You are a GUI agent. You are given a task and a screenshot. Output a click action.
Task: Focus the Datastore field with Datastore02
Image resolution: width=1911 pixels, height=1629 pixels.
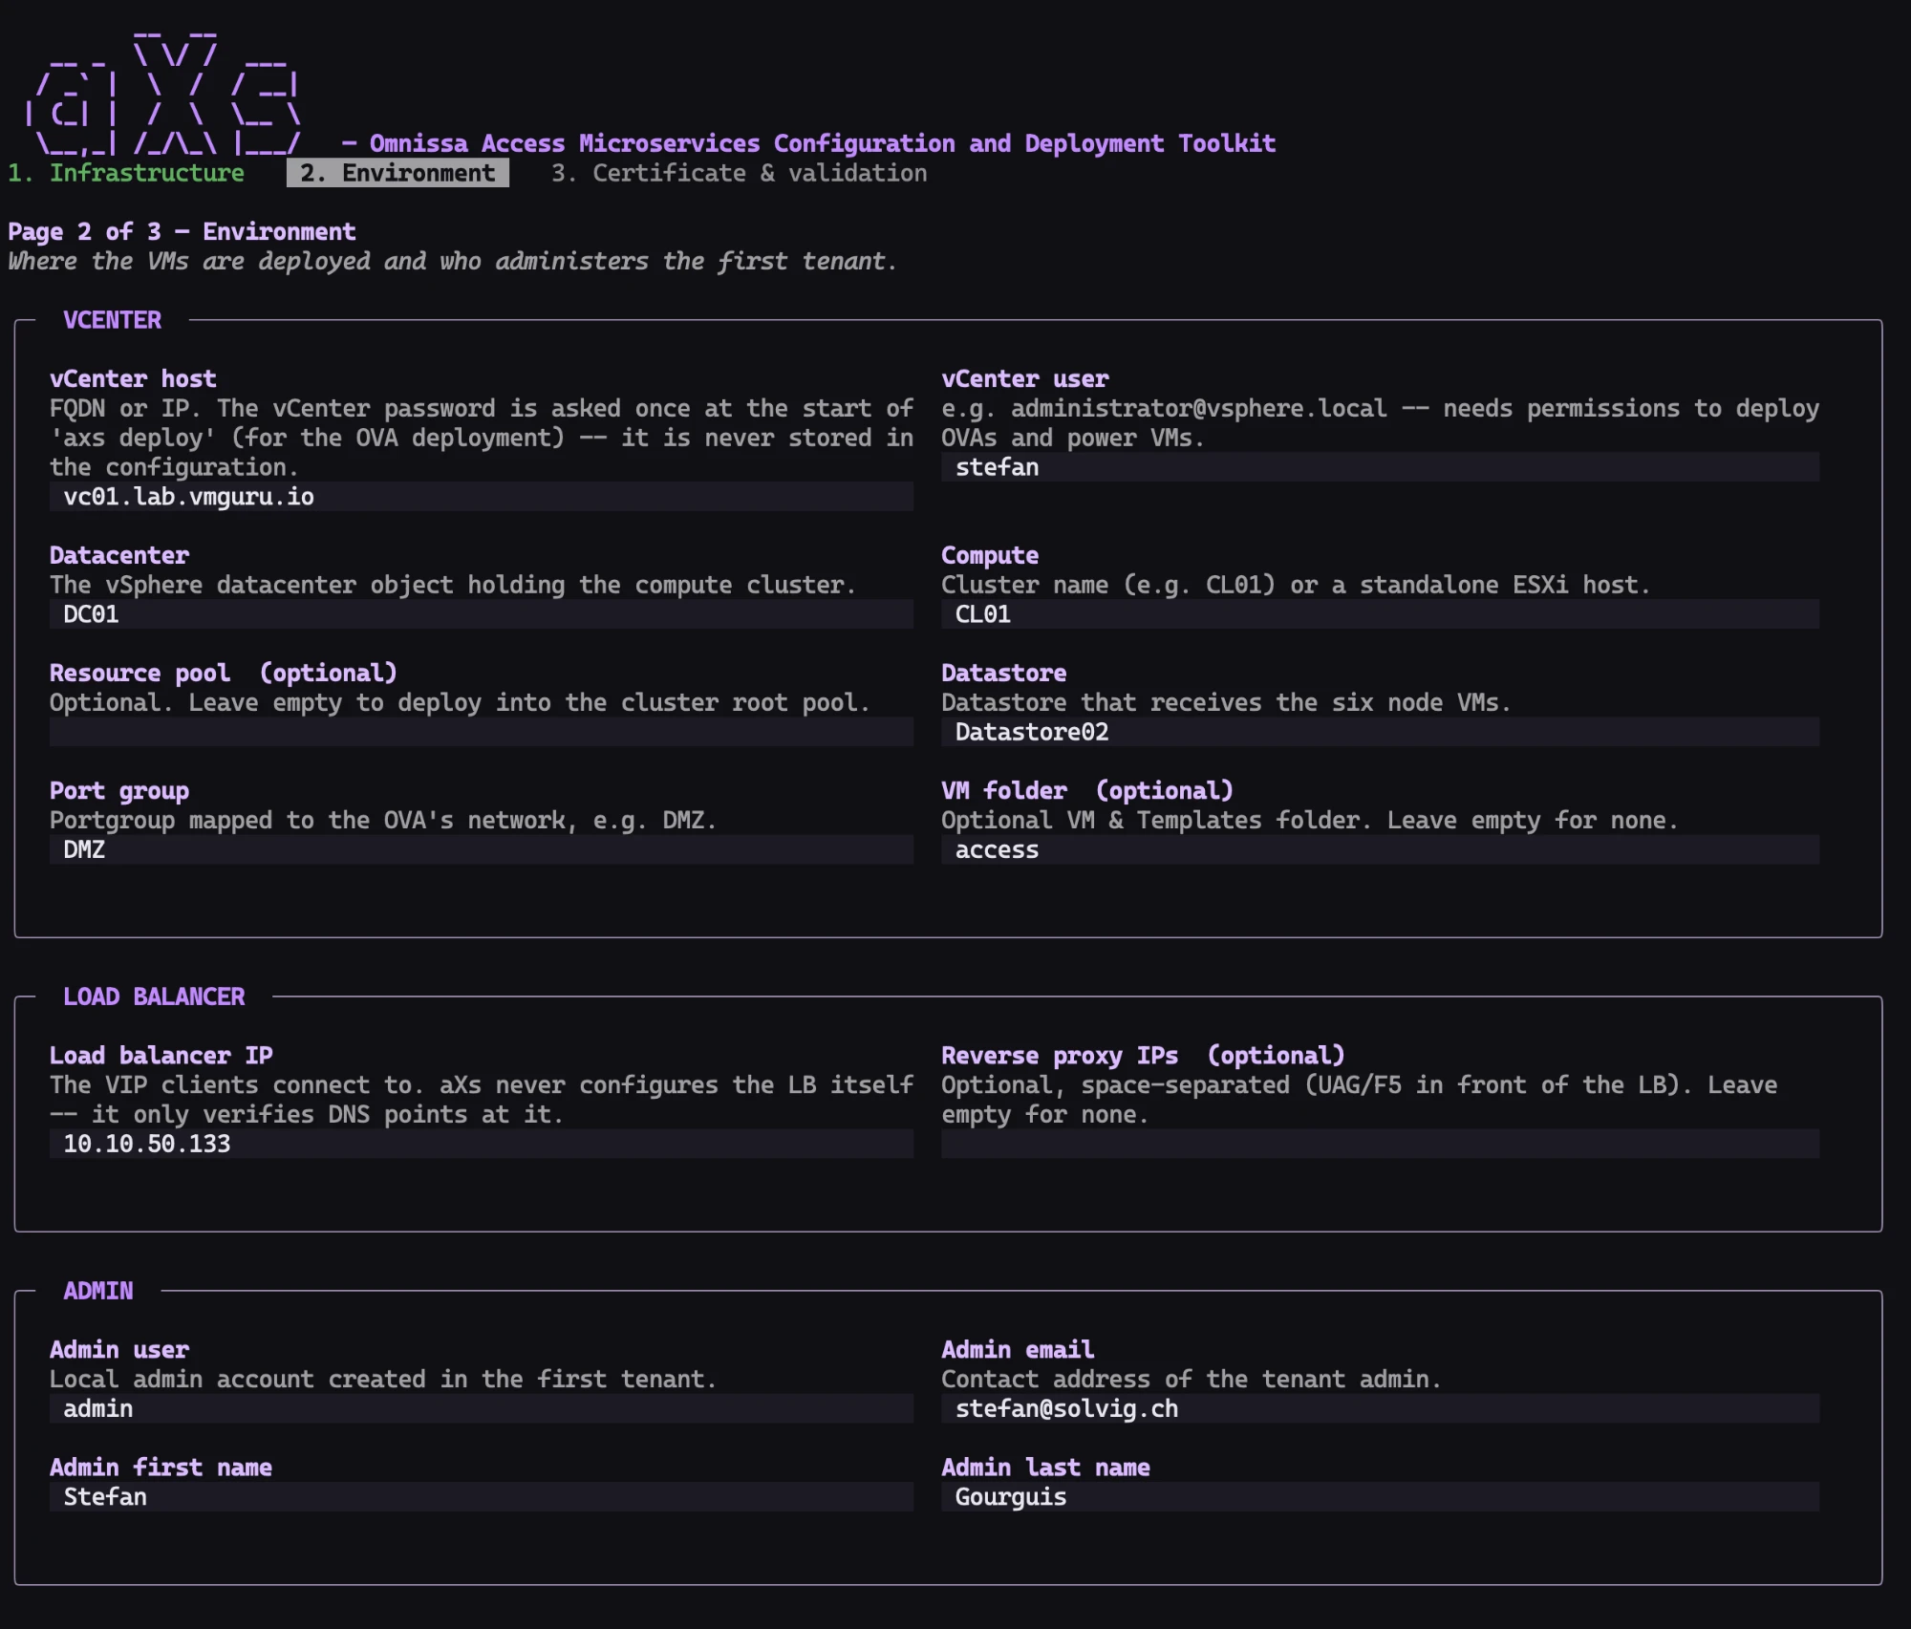pyautogui.click(x=1380, y=732)
